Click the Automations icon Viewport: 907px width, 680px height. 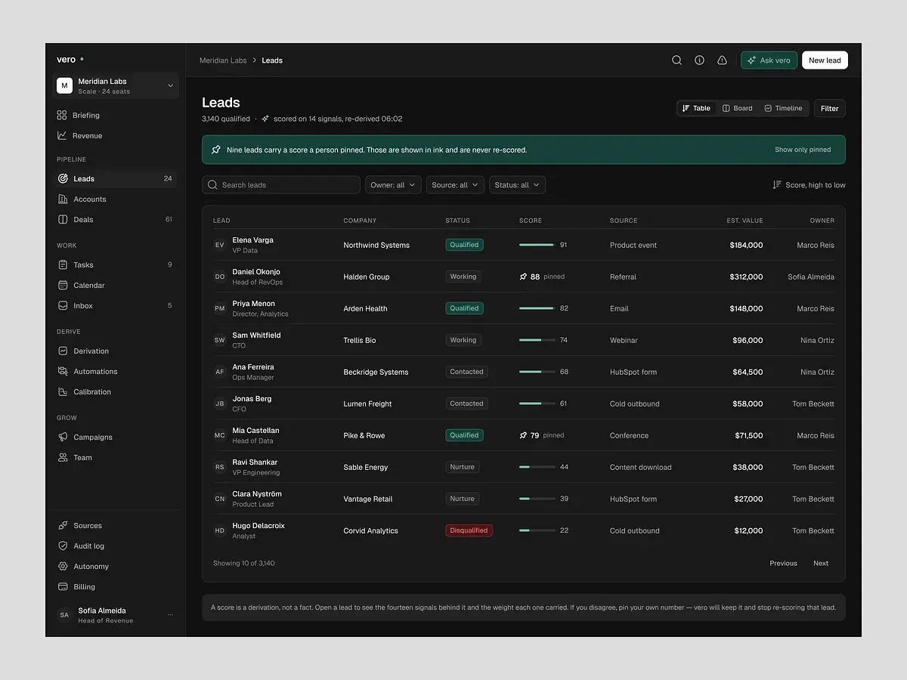click(63, 372)
